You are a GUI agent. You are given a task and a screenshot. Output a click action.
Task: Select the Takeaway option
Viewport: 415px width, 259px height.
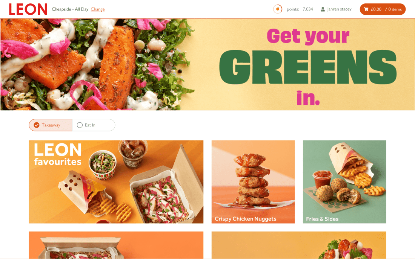(x=50, y=125)
